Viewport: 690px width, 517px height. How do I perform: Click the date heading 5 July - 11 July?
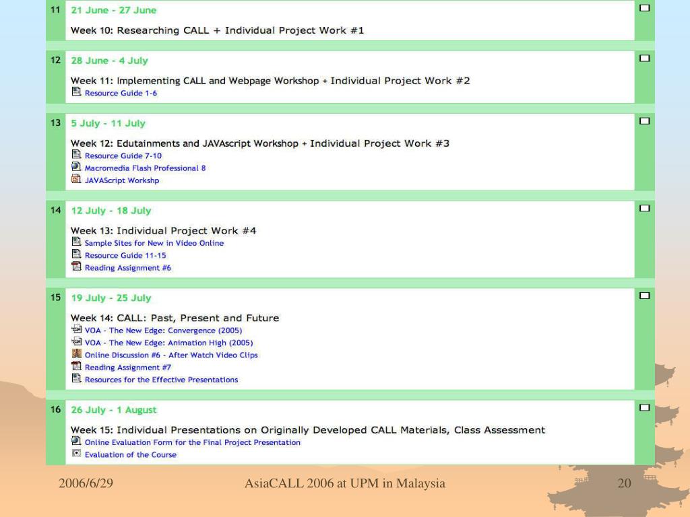pos(108,124)
